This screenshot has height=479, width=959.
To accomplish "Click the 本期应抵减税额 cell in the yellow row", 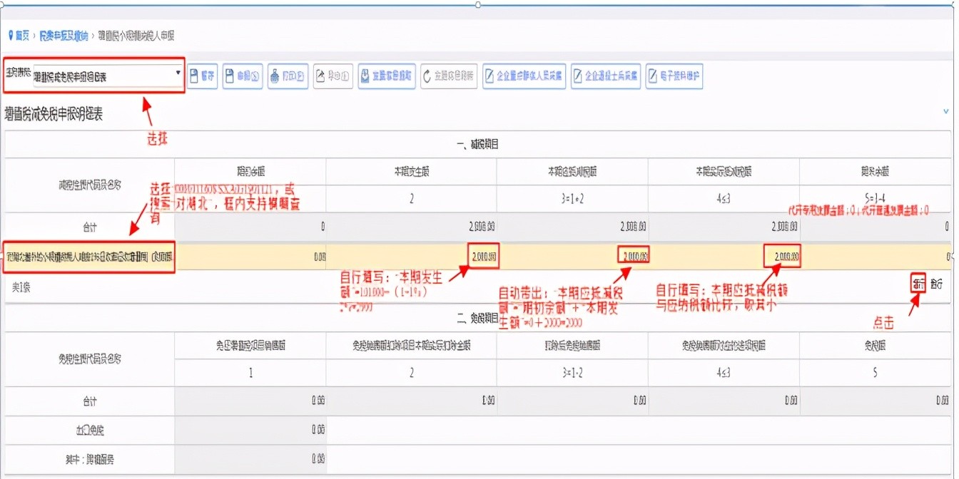I will click(572, 257).
